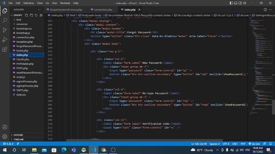
Task: Change the PHP language mode
Action: point(243,144)
